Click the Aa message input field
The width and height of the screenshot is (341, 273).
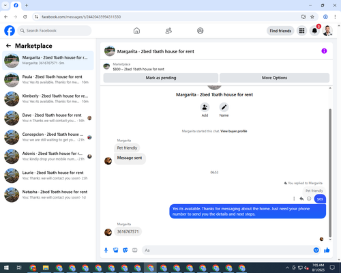[x=227, y=250]
